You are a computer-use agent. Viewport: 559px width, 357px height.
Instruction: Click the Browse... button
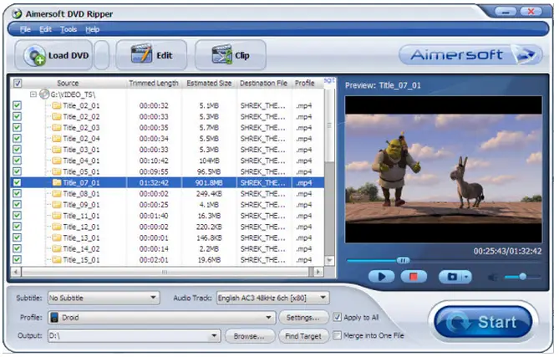tap(249, 336)
